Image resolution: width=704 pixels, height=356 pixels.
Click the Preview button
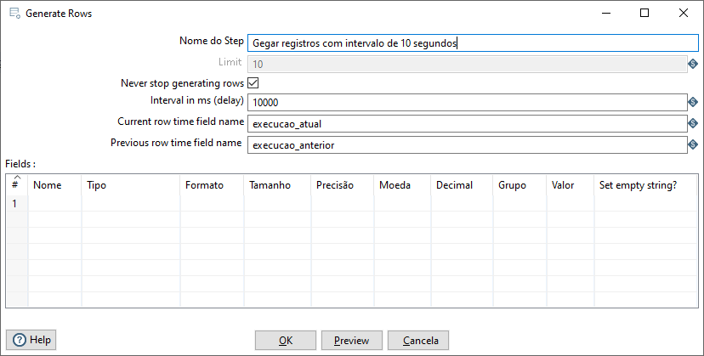click(351, 341)
